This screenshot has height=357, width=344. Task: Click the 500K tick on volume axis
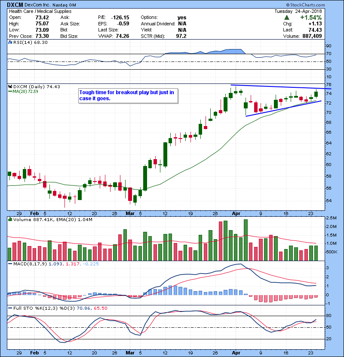(332, 252)
